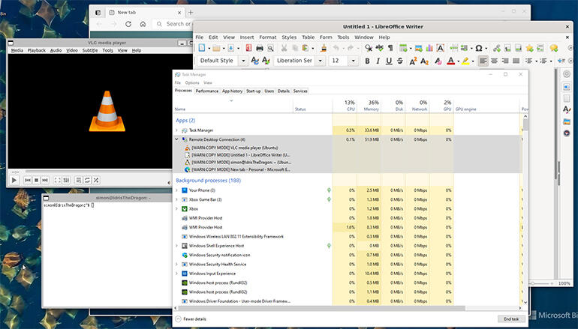Open the Liberation Serif font dropdown

pos(321,61)
